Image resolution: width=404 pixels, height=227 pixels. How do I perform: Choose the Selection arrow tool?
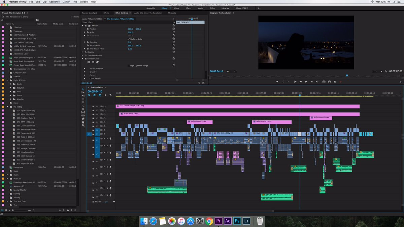[x=83, y=89]
